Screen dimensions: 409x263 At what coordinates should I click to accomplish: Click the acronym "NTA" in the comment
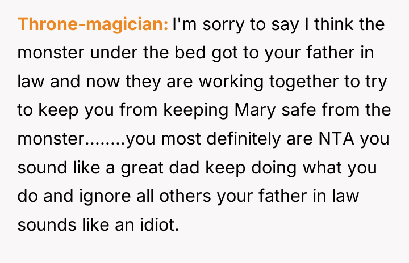336,138
